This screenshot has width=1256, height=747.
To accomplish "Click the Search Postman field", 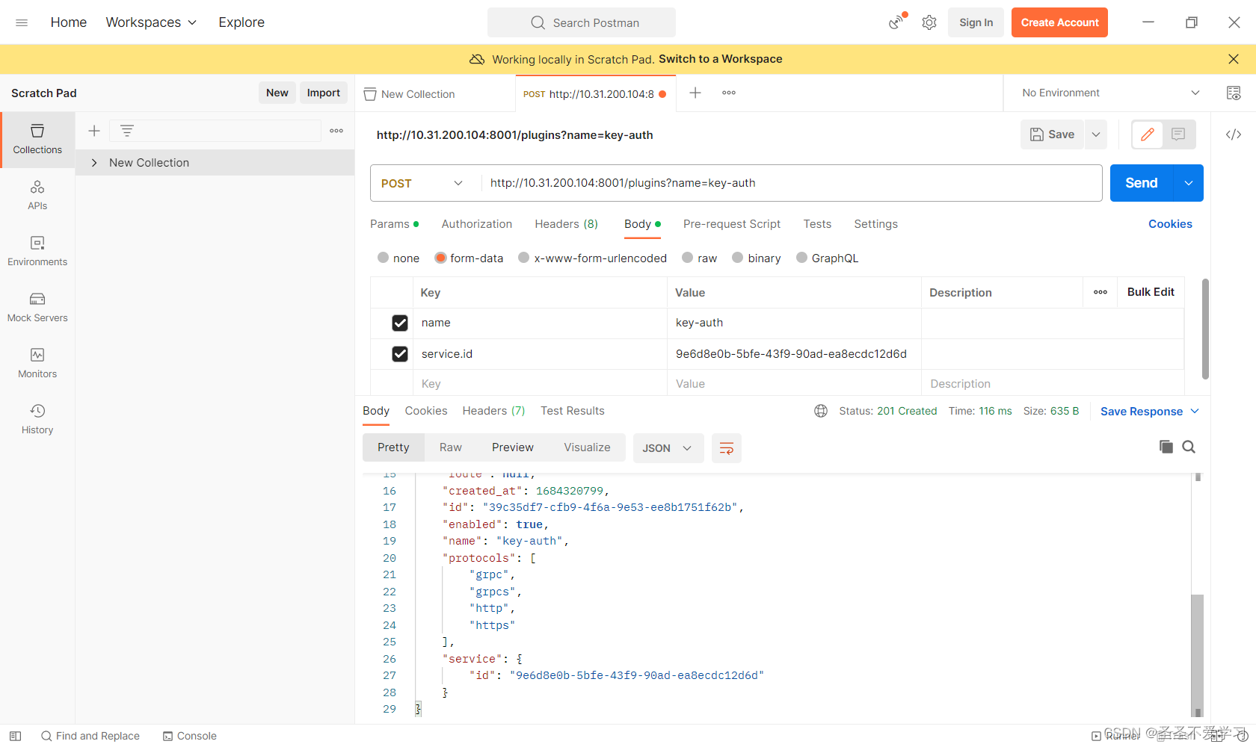I will point(582,22).
